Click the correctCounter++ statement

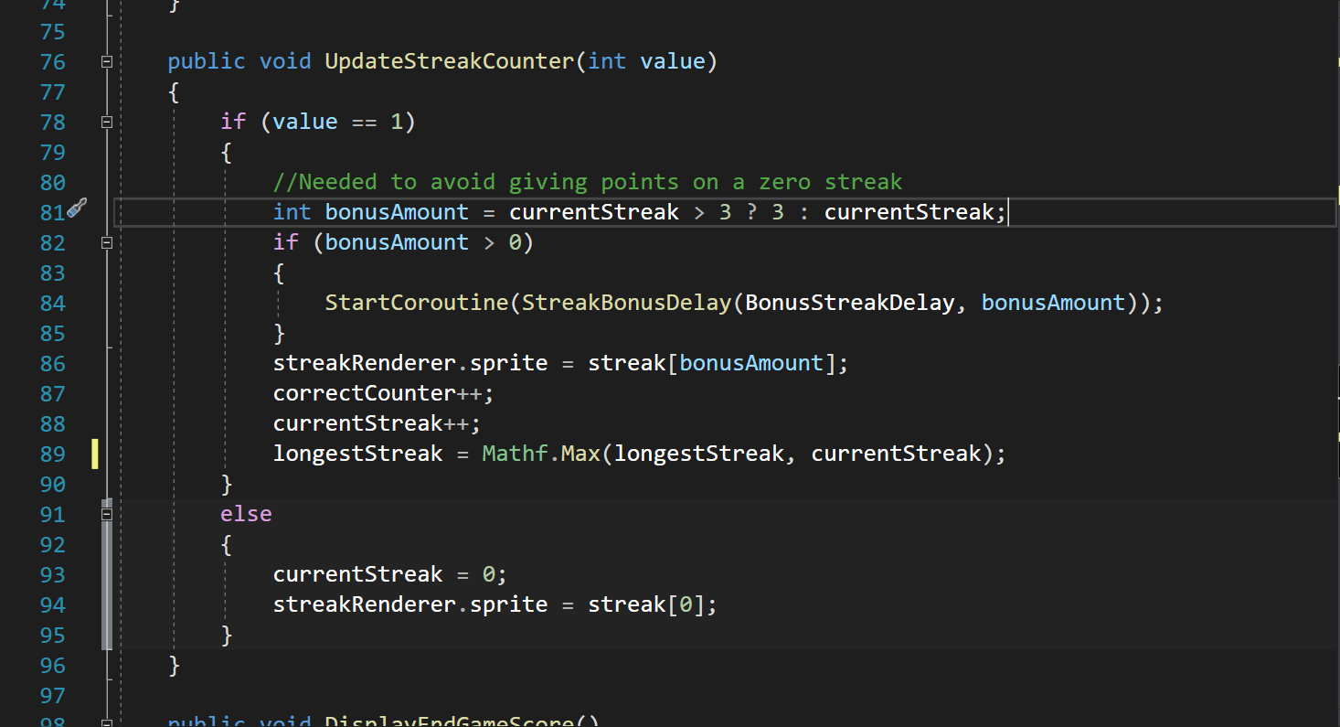coord(383,393)
